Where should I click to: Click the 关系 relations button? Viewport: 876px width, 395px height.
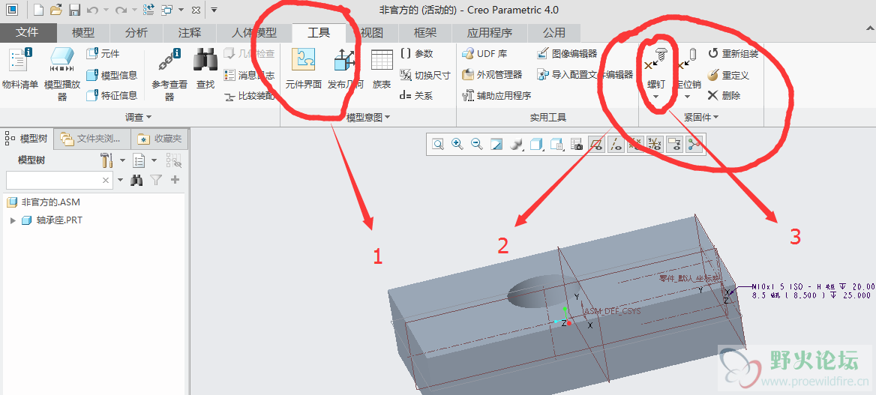[x=416, y=95]
